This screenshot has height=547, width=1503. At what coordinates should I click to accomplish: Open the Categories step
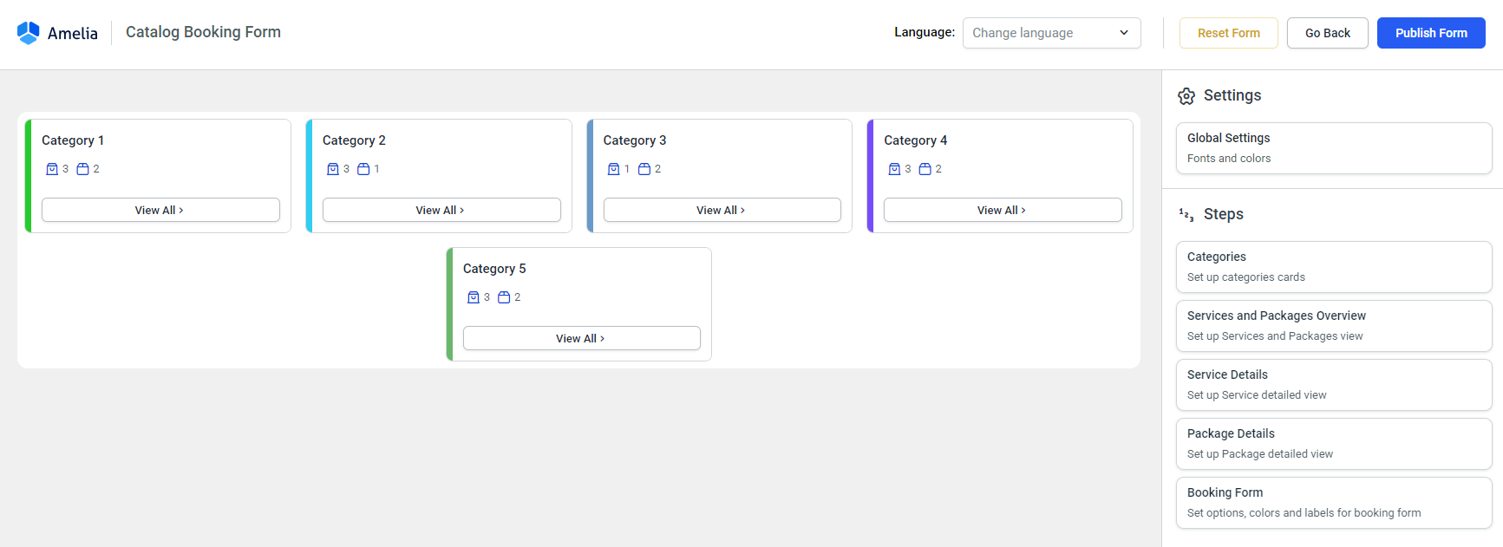pyautogui.click(x=1333, y=267)
